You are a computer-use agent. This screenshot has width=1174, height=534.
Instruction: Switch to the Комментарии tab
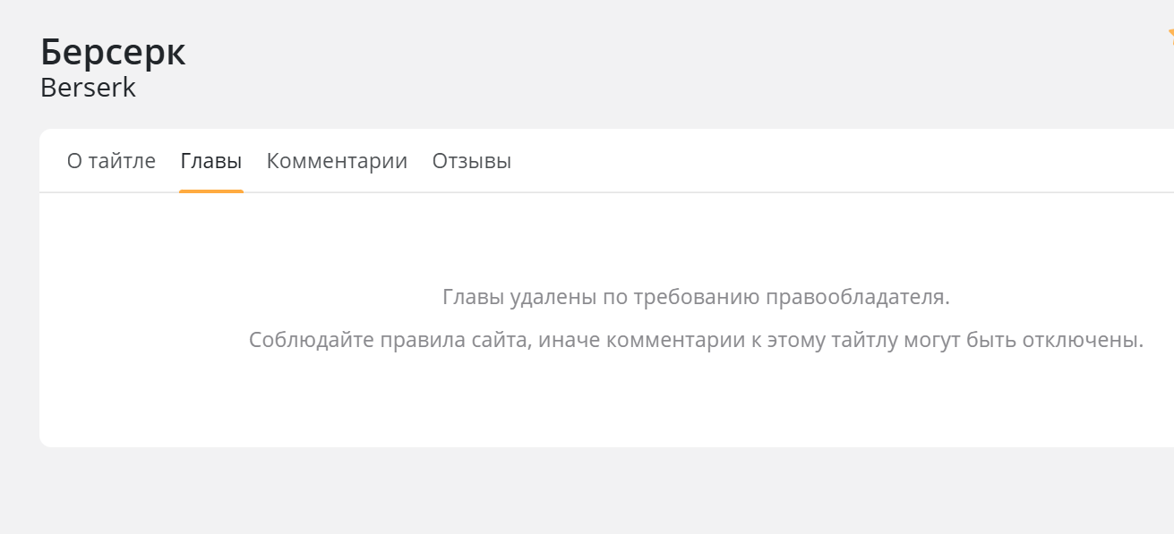337,161
